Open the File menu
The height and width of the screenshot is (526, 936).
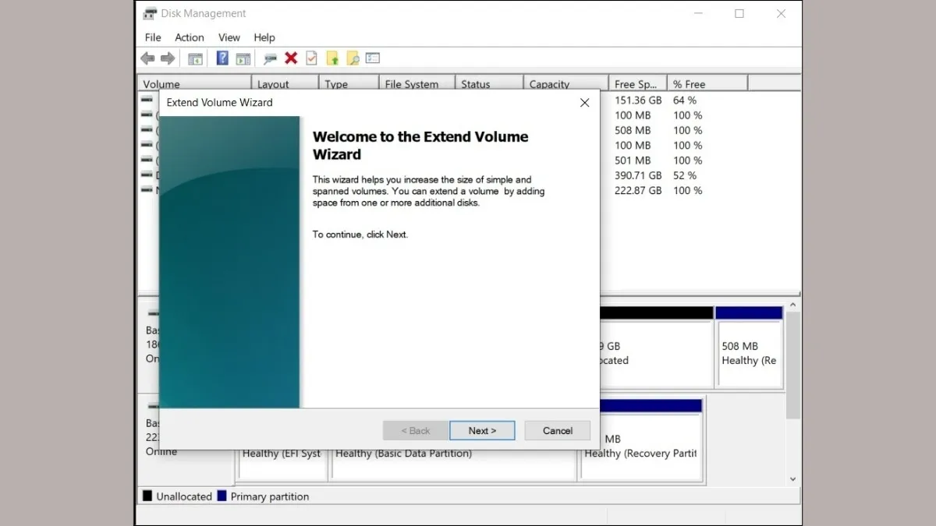click(x=152, y=37)
